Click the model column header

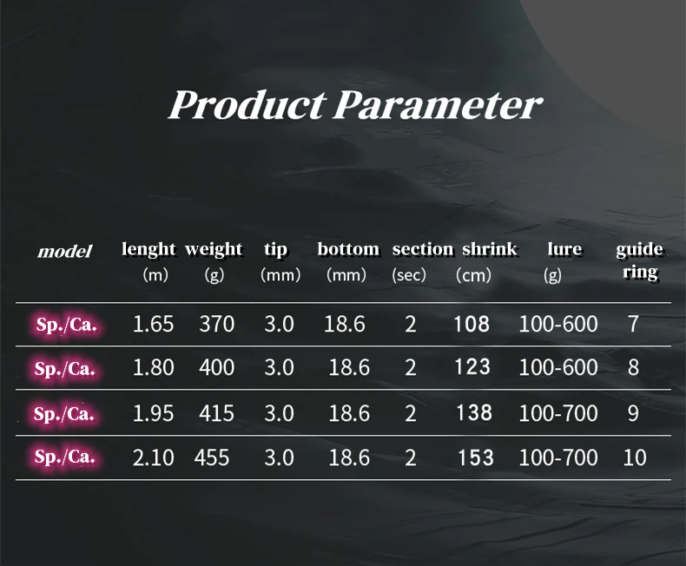[x=64, y=252]
